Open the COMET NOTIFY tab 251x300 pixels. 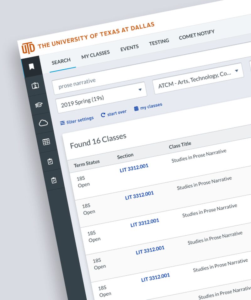tap(197, 35)
